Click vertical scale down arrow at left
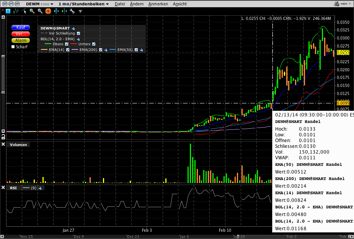This screenshot has height=239, width=354. [x=3, y=131]
